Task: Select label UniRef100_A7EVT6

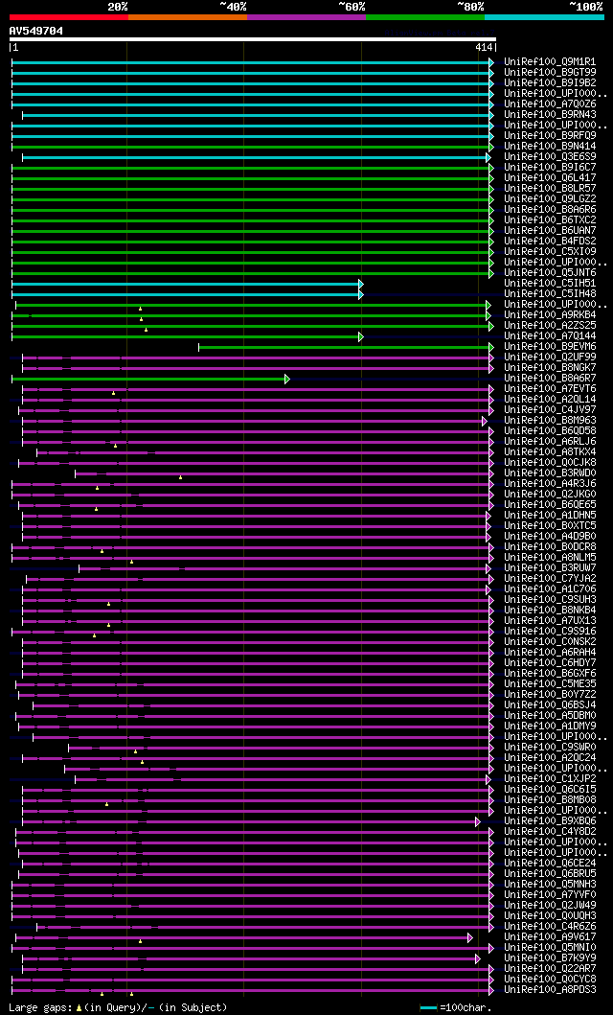Action: tap(551, 388)
